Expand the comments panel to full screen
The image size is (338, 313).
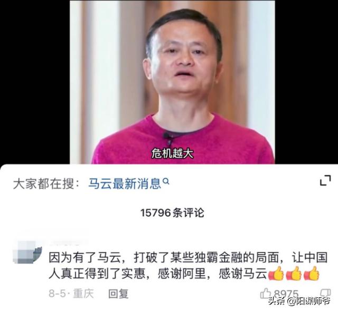pyautogui.click(x=325, y=180)
